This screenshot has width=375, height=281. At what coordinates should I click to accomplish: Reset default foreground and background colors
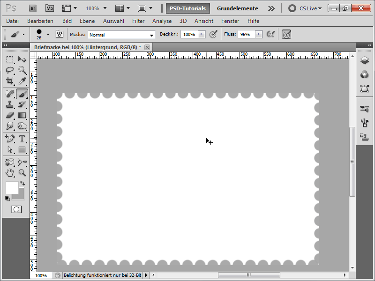[7, 198]
